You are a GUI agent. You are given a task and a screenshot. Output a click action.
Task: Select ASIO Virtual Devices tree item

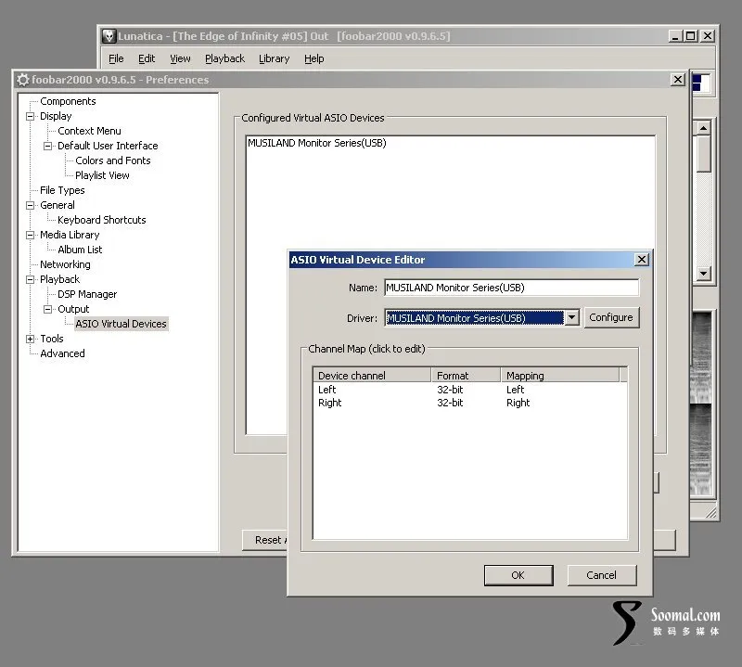click(x=122, y=324)
